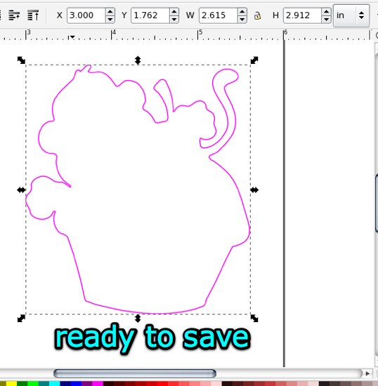Click right-middle horizontal scale handle
Viewport: 378px width, 386px height.
(254, 189)
